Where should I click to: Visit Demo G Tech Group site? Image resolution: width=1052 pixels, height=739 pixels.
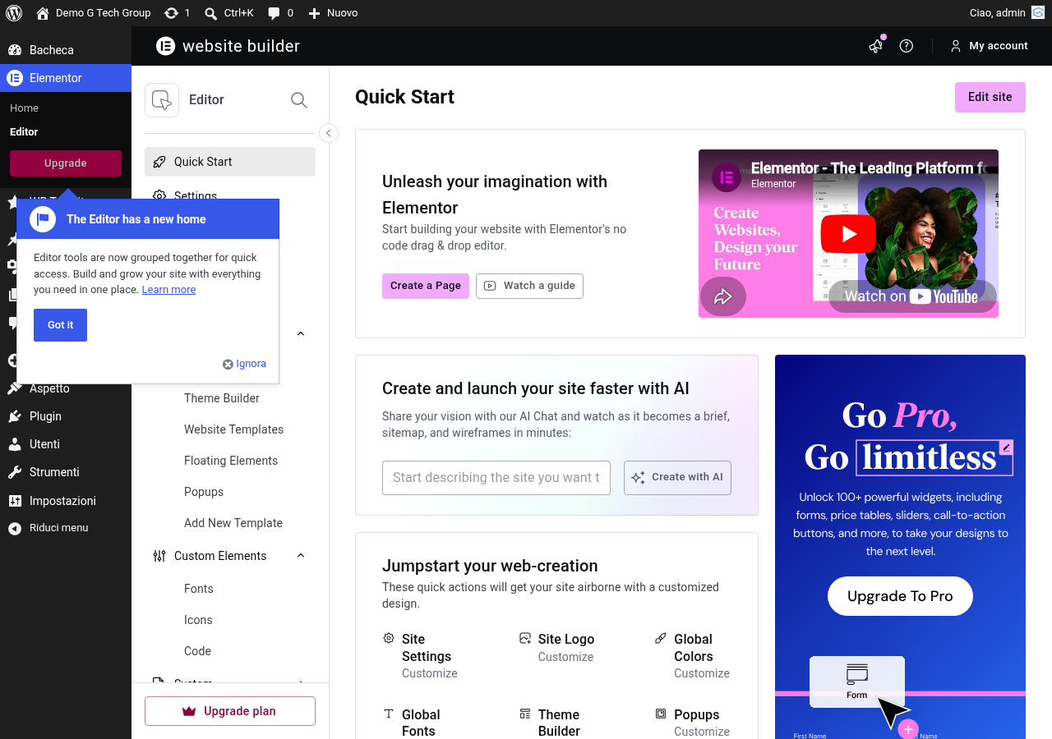pyautogui.click(x=94, y=13)
